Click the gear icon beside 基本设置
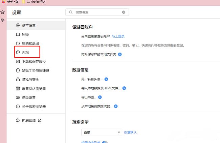The image size is (220, 143). (x=18, y=25)
